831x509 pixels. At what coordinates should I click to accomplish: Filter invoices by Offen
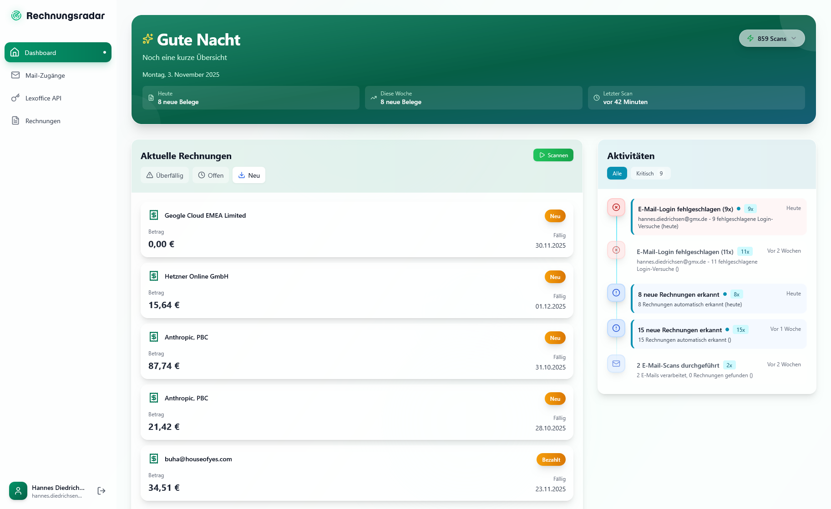coord(211,175)
